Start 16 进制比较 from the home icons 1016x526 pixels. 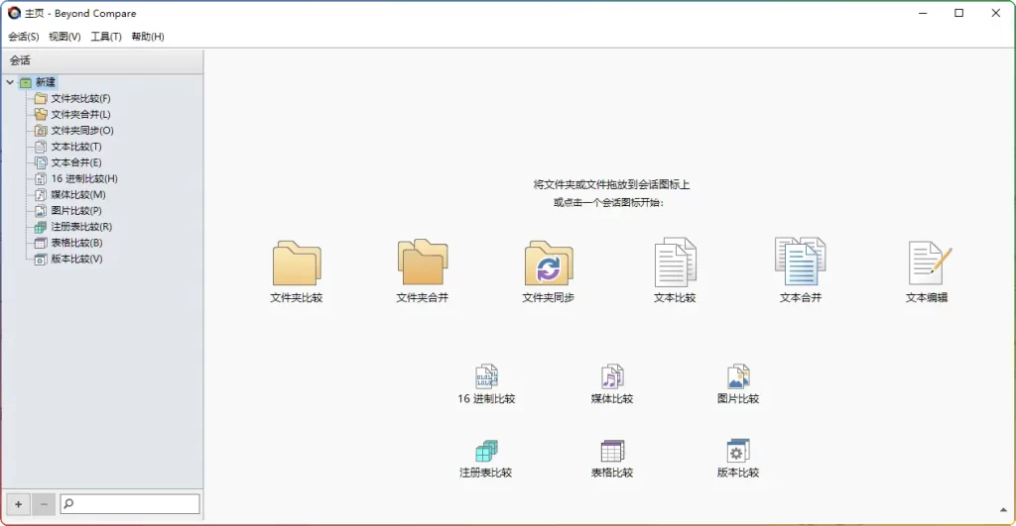[486, 375]
